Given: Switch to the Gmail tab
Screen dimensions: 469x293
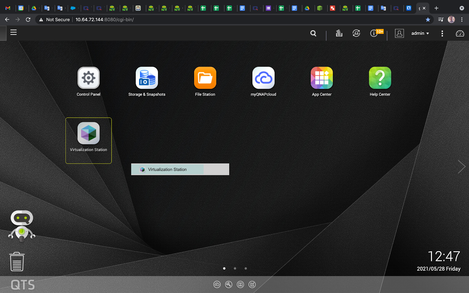Looking at the screenshot, I should tap(8, 8).
